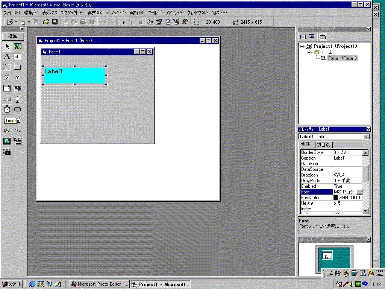The width and height of the screenshot is (385, 289).
Task: Click the form thumbnail in Form Layout
Action: pyautogui.click(x=327, y=255)
